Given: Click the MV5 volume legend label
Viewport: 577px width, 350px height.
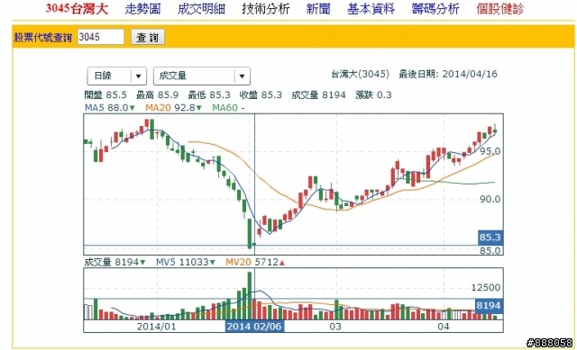Looking at the screenshot, I should 166,262.
